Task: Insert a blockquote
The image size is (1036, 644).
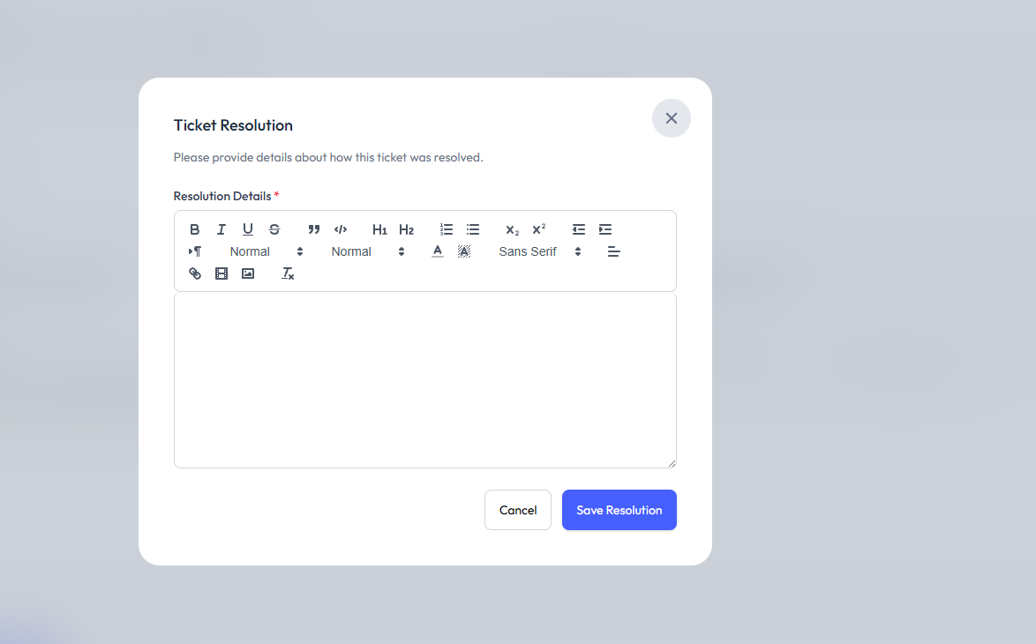Action: tap(314, 229)
